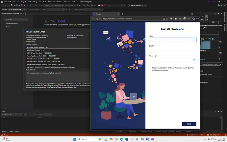The height and width of the screenshot is (142, 227).
Task: Open the Debug configuration dropdown
Action: [x=49, y=5]
